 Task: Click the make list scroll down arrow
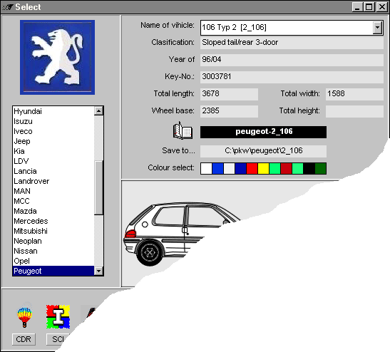pyautogui.click(x=98, y=271)
